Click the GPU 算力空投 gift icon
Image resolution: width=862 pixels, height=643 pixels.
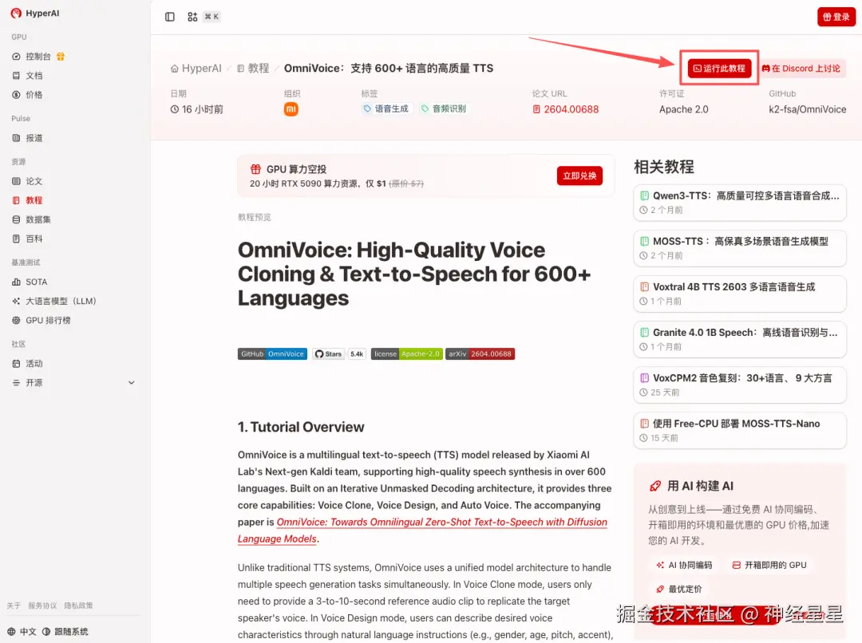point(255,169)
